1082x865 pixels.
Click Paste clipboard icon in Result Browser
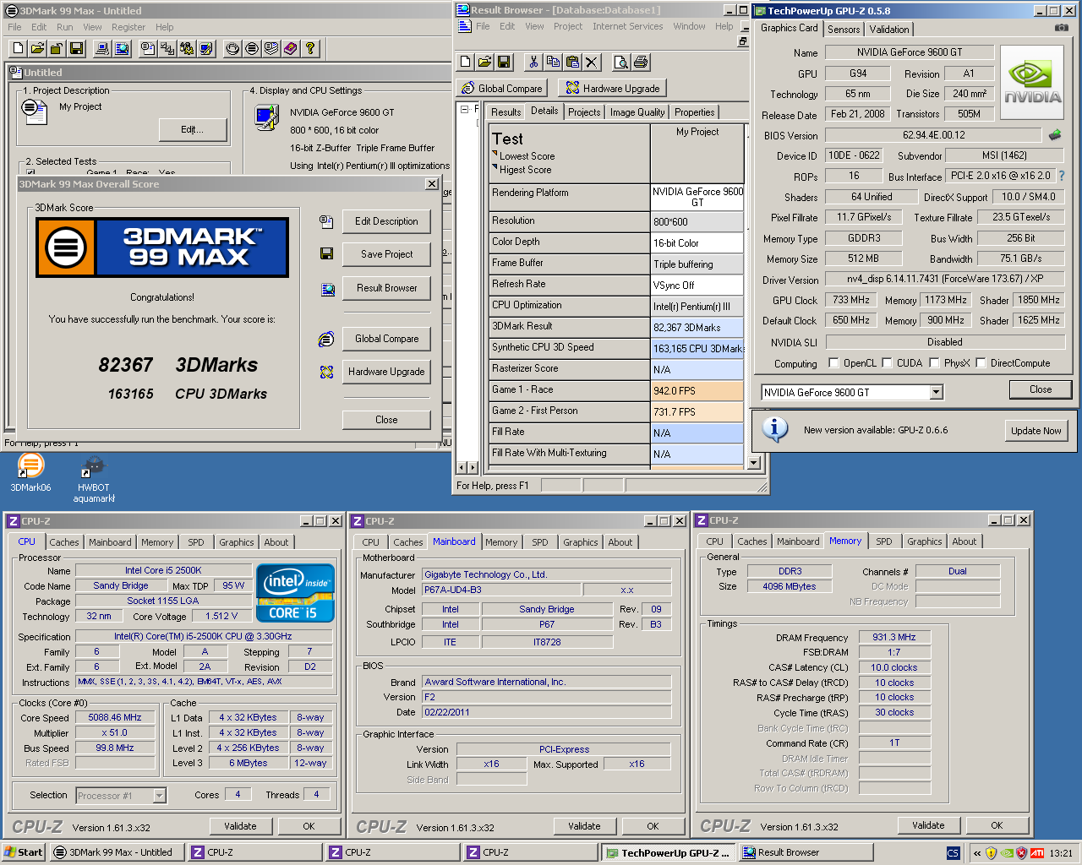[x=572, y=62]
